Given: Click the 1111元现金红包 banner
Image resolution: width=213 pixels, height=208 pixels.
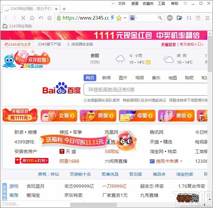Looking at the screenshot, I should tap(104, 35).
